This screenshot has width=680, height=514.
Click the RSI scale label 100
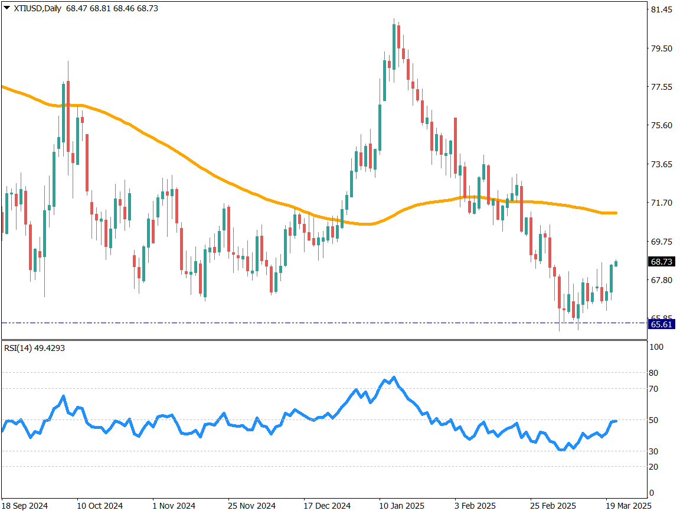655,347
